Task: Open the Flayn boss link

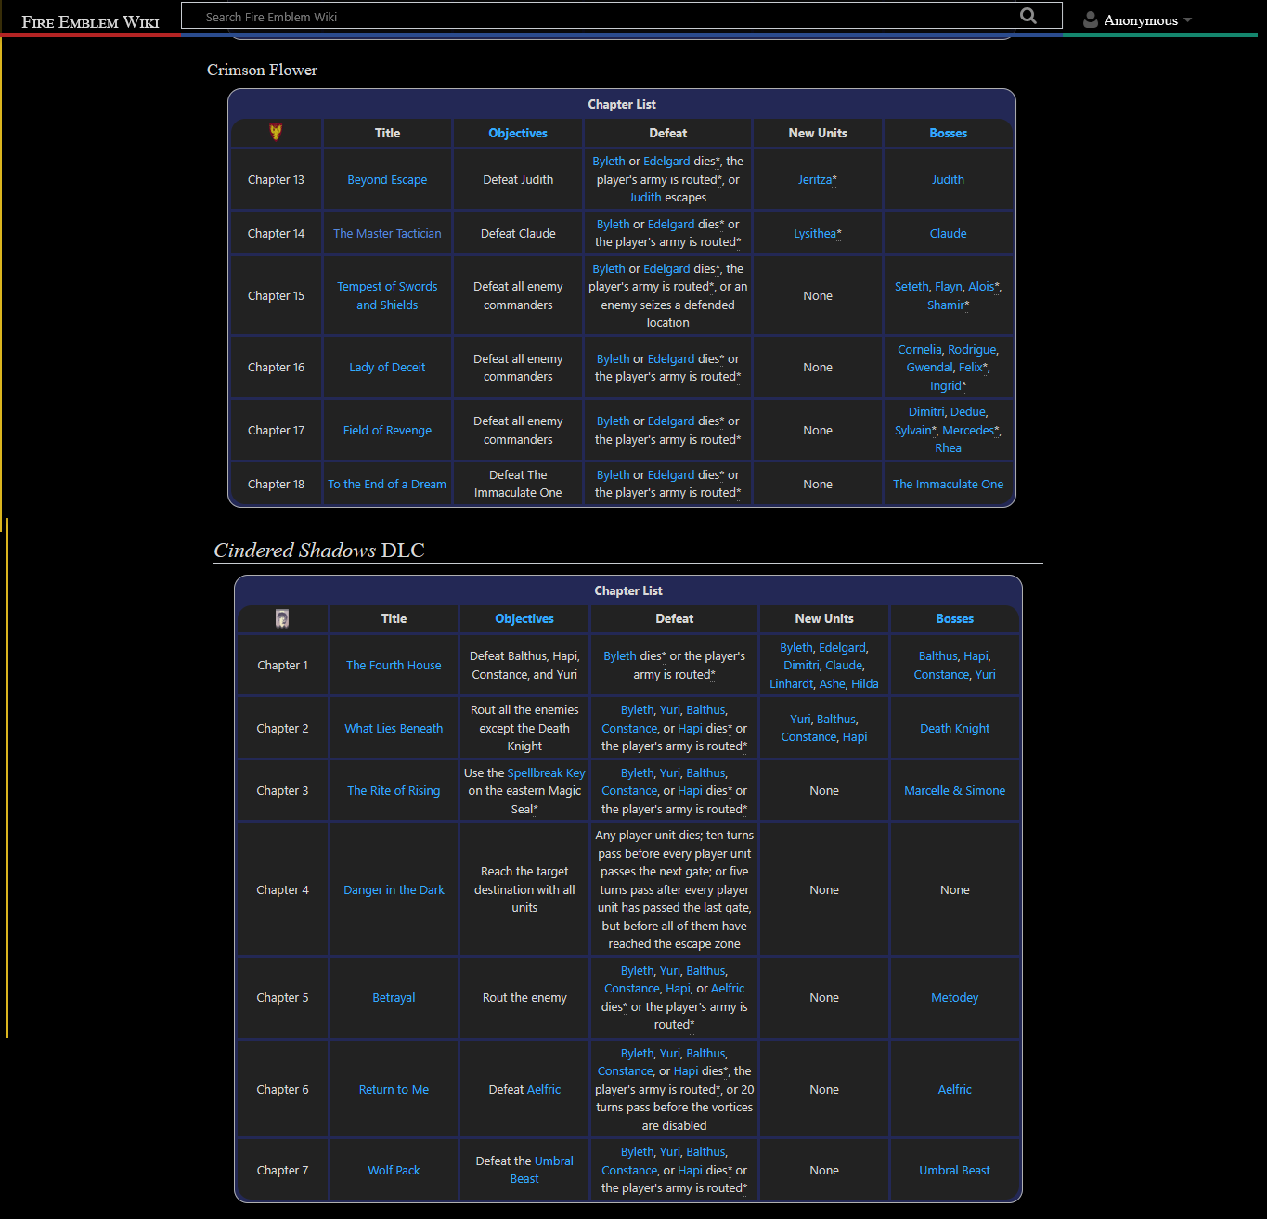Action: click(x=948, y=287)
